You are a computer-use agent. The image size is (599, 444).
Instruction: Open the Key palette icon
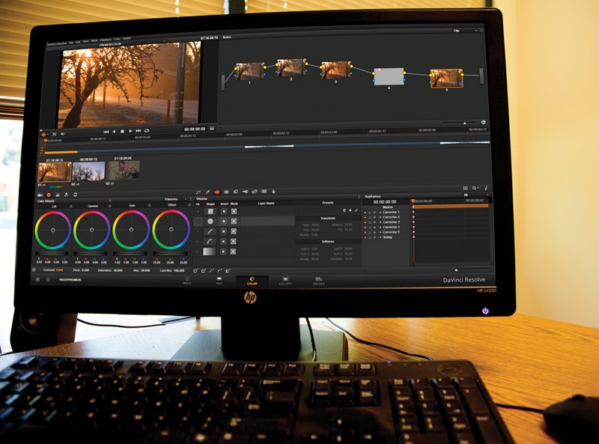(245, 190)
